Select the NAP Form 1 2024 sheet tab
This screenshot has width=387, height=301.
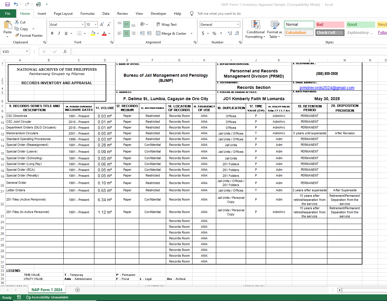pyautogui.click(x=47, y=290)
